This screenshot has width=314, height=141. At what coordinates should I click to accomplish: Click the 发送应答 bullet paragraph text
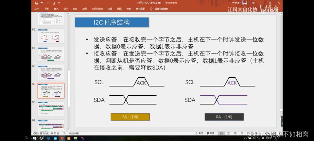click(179, 43)
